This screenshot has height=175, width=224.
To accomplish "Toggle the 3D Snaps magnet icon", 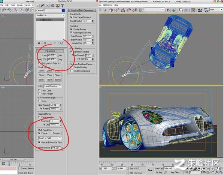I will 117,10.
